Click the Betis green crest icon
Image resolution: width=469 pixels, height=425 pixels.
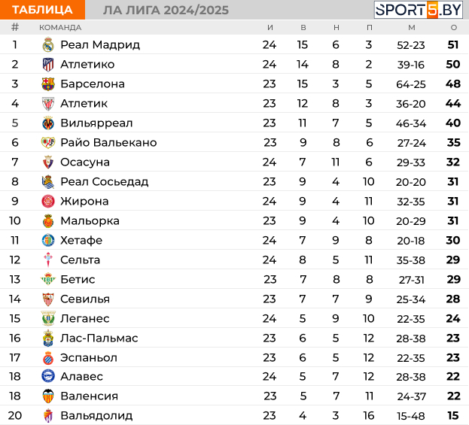[48, 279]
